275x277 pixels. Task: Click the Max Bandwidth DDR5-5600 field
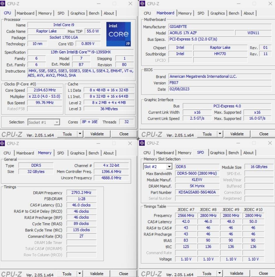pyautogui.click(x=197, y=174)
